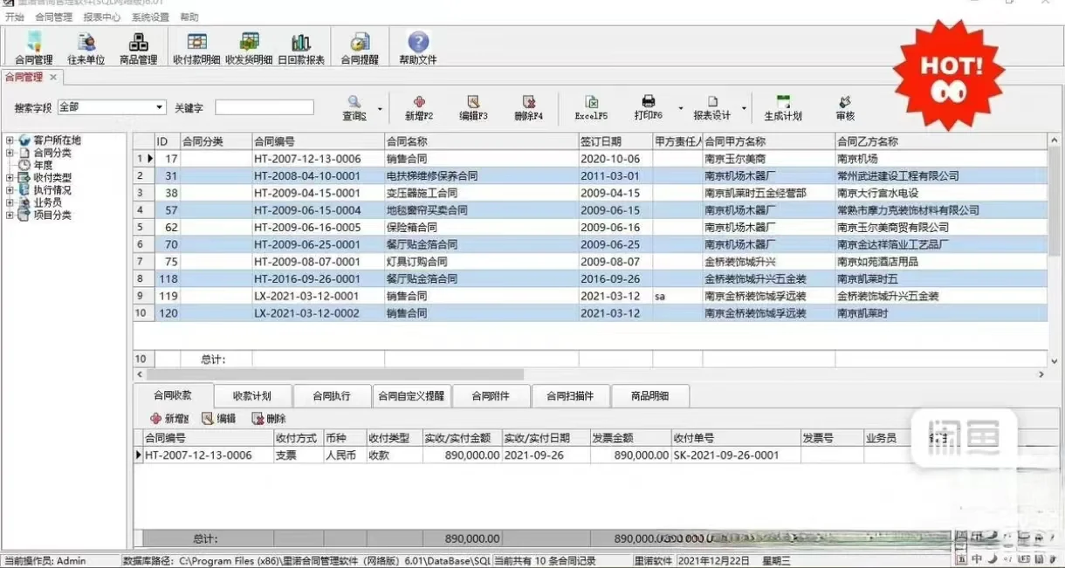Open 商品管理 product management

pyautogui.click(x=139, y=46)
